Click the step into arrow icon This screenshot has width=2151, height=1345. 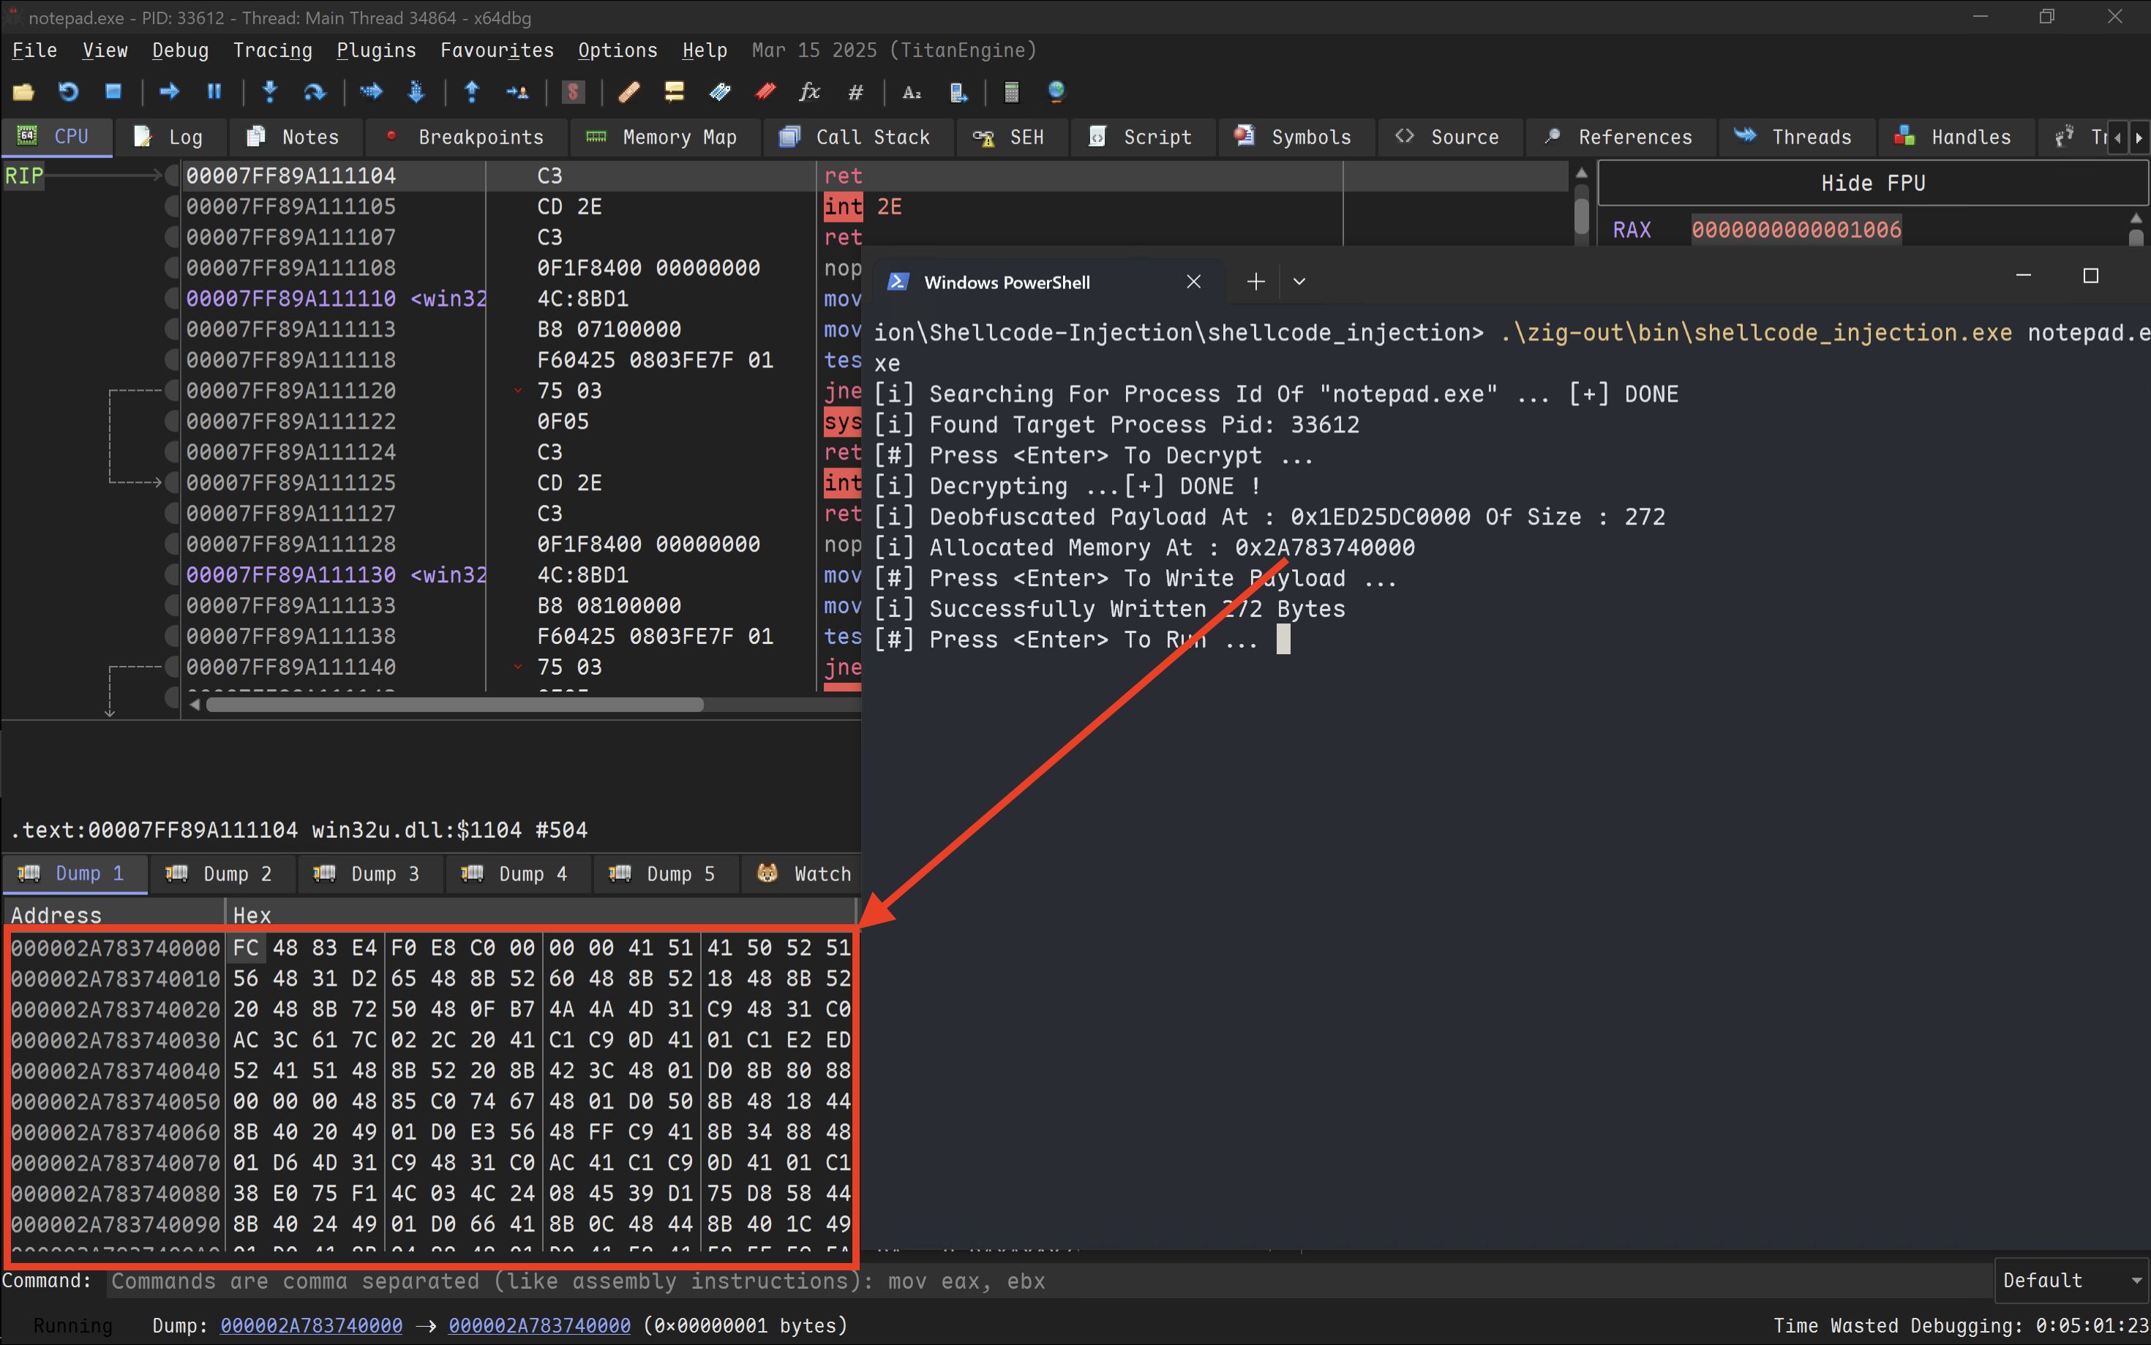point(269,91)
